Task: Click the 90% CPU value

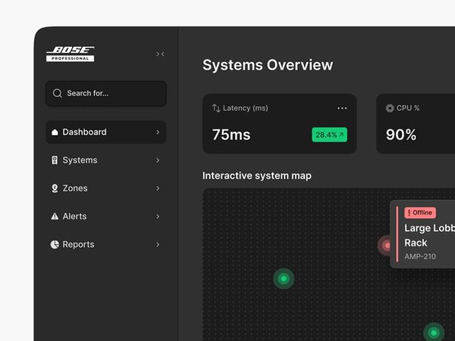Action: [x=401, y=135]
